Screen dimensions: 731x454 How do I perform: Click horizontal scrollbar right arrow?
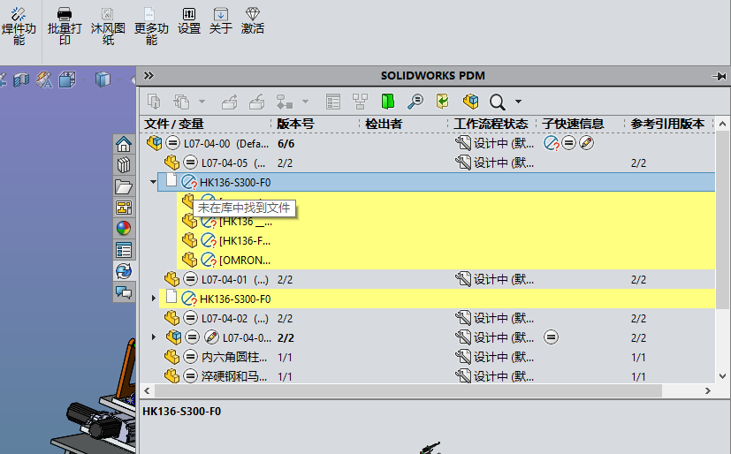[x=708, y=390]
